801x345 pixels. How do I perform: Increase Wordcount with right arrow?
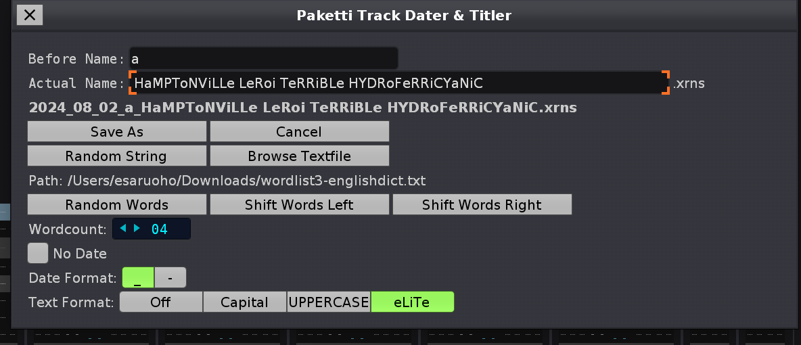pos(137,229)
